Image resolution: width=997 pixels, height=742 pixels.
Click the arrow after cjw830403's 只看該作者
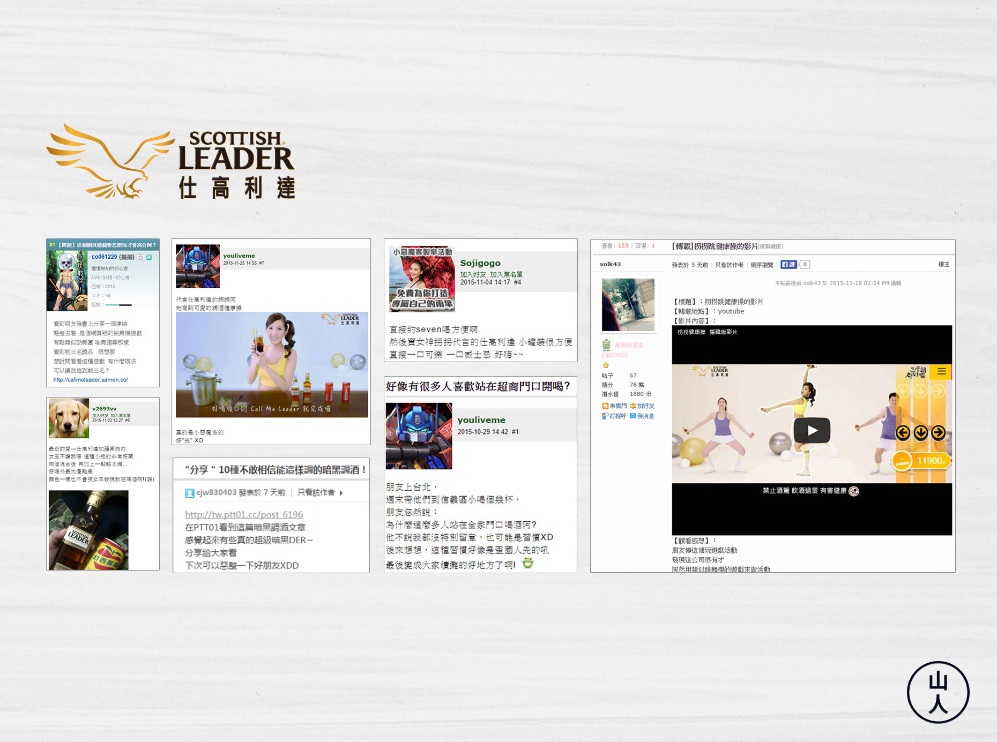(341, 493)
